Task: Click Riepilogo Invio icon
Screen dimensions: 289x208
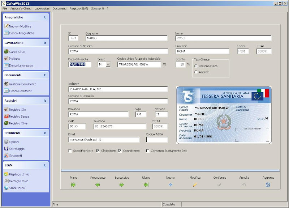Action: click(x=6, y=174)
